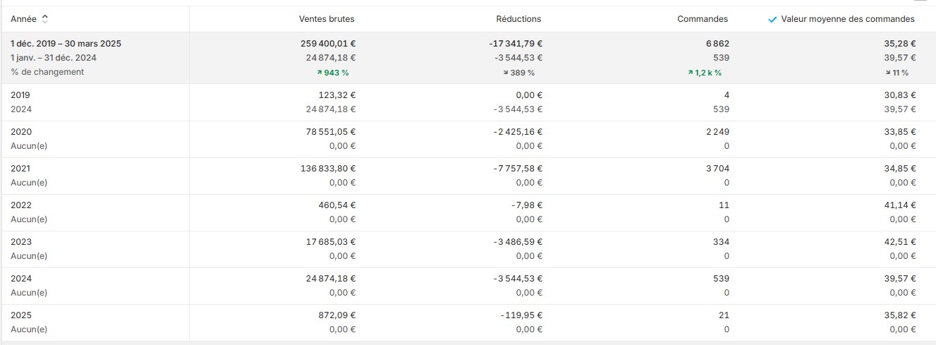Click the Année column header label
The image size is (936, 345).
(x=24, y=19)
